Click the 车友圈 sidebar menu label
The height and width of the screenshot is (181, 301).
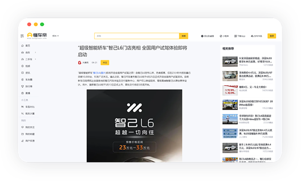[x=29, y=80]
